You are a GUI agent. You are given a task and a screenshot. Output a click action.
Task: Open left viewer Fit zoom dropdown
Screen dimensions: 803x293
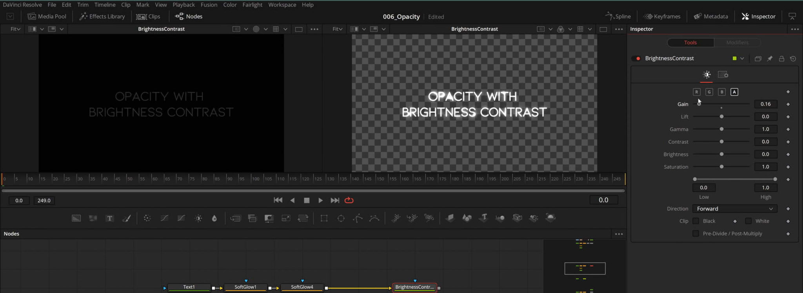click(15, 29)
